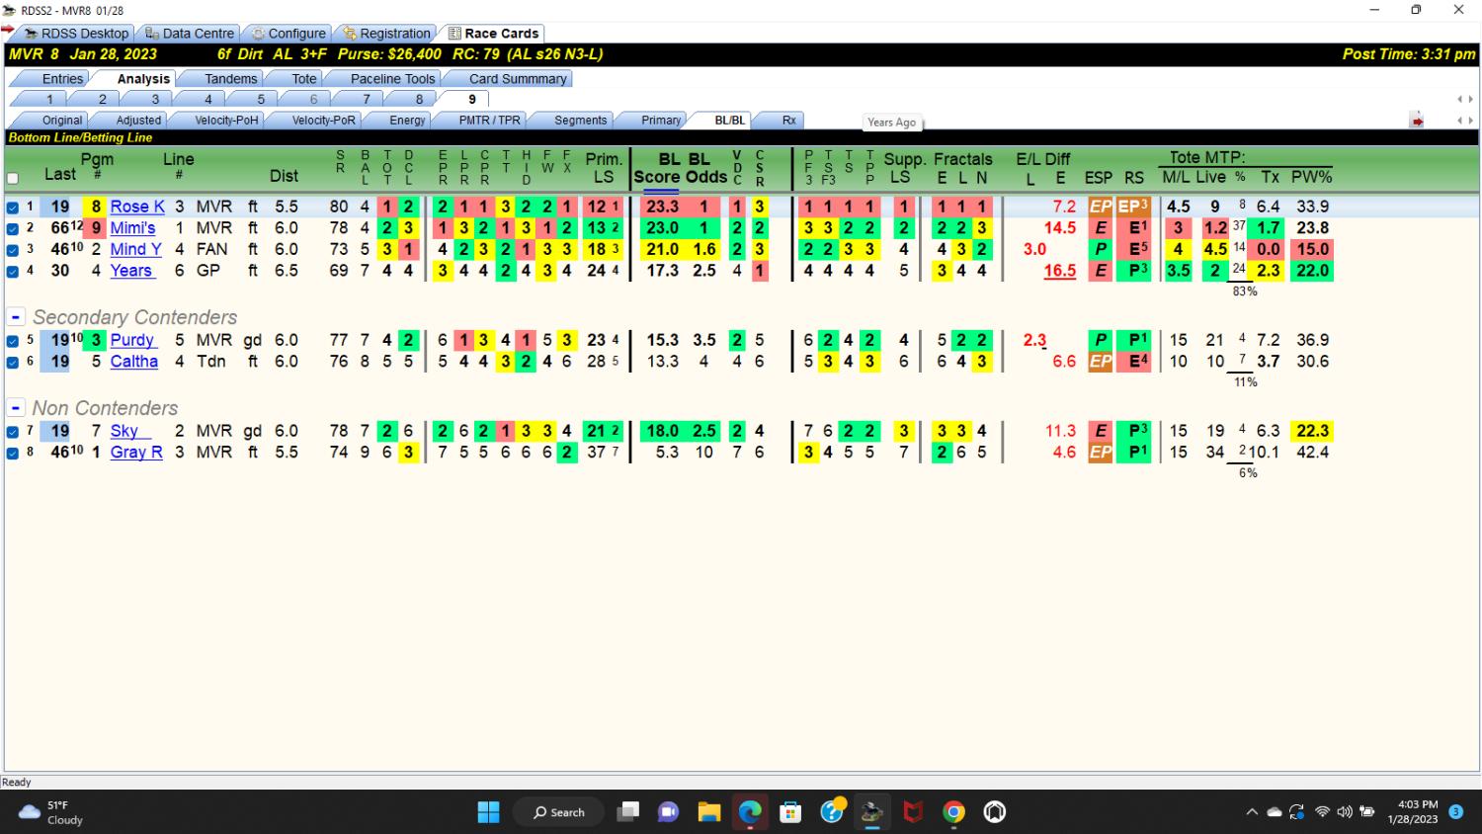Click the McAfee taskbar icon
This screenshot has width=1482, height=834.
(913, 812)
